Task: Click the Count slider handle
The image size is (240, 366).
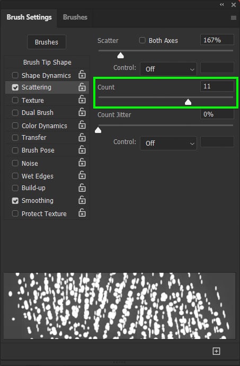Action: 188,102
